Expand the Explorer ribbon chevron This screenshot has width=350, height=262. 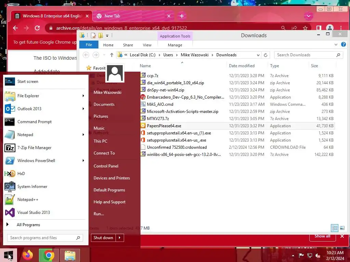(x=336, y=45)
